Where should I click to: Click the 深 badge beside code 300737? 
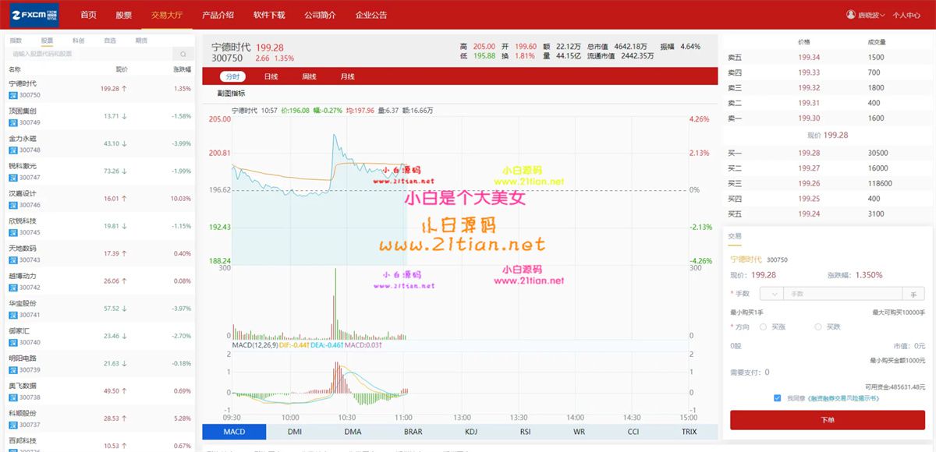tap(12, 425)
